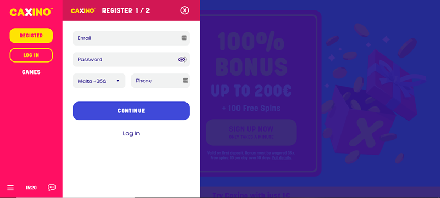Screen dimensions: 440x198
Task: Click the autofill icon in Phone field
Action: pyautogui.click(x=185, y=80)
